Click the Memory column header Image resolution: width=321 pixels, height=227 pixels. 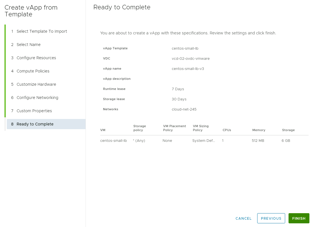point(259,130)
